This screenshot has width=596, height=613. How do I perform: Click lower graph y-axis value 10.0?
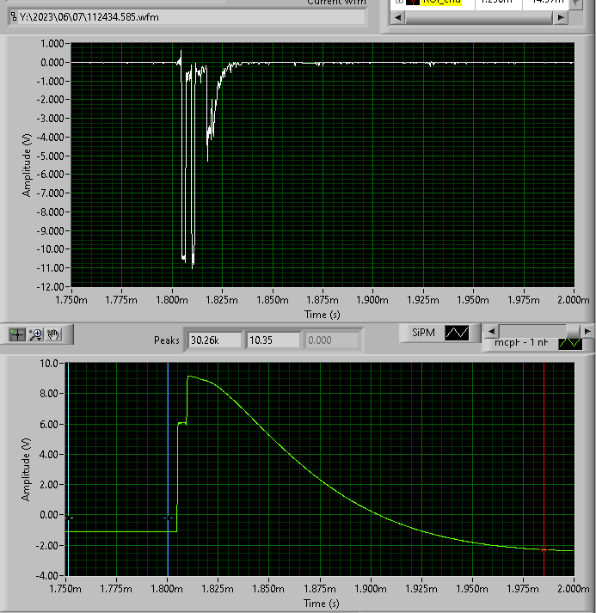(49, 363)
